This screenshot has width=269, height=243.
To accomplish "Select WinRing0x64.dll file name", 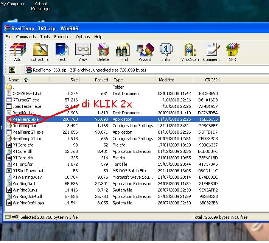I will [27, 196].
